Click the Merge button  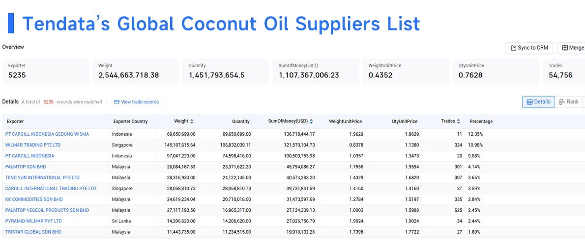pyautogui.click(x=572, y=48)
